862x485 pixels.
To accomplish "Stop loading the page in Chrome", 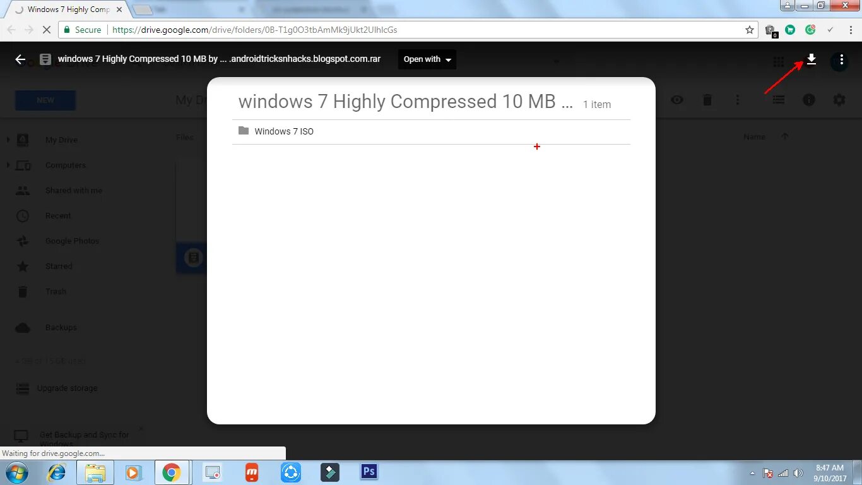I will [x=47, y=30].
